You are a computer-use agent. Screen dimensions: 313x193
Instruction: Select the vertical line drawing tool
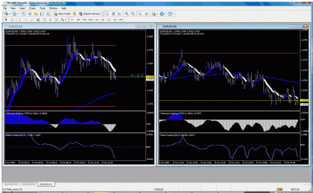(x=20, y=20)
